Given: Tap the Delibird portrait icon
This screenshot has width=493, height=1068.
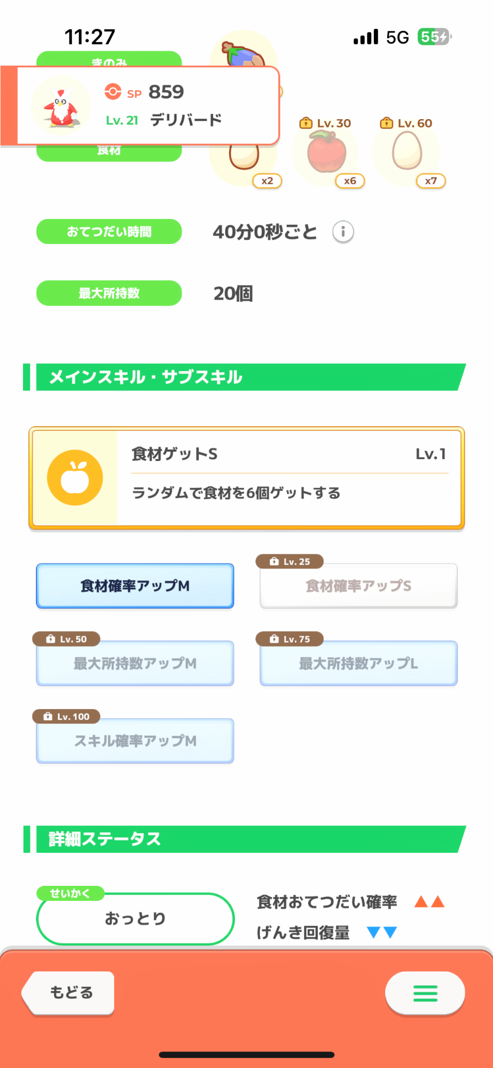Looking at the screenshot, I should point(61,106).
